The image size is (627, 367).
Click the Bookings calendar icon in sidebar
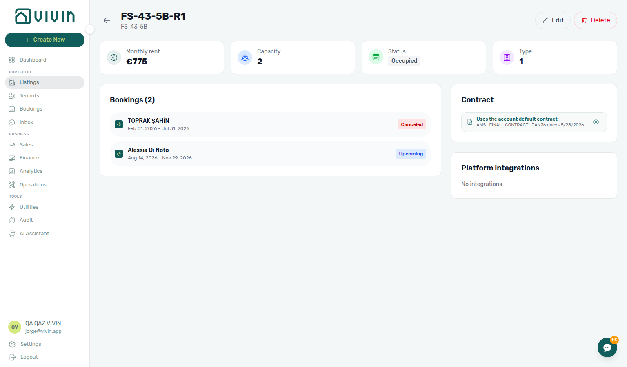click(12, 109)
